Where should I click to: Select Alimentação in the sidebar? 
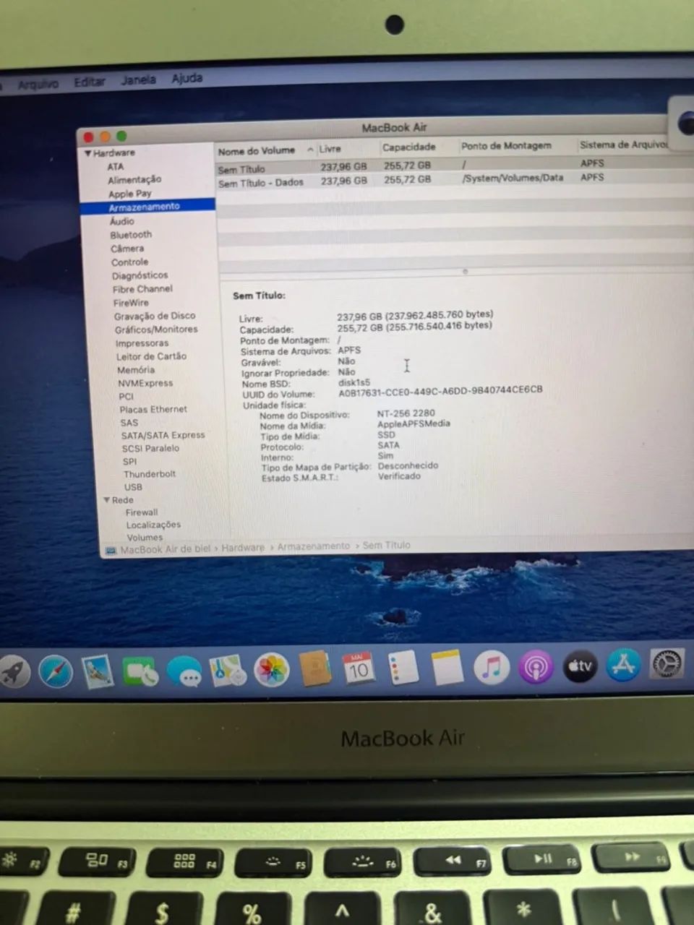(134, 179)
